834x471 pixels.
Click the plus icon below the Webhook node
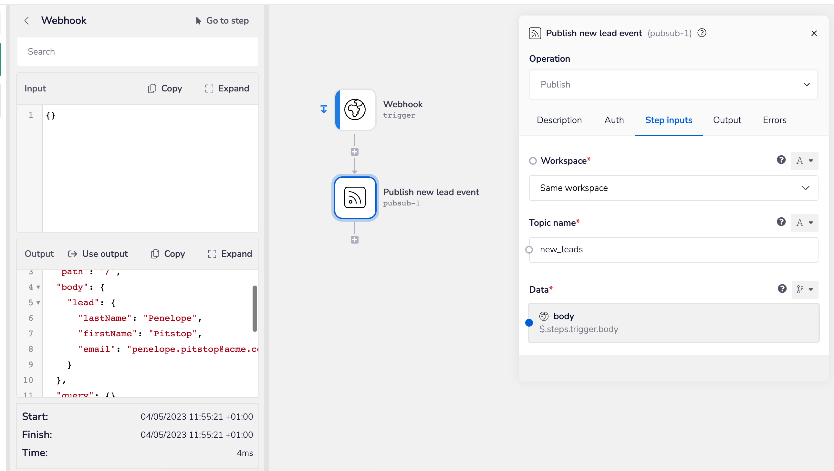tap(355, 152)
